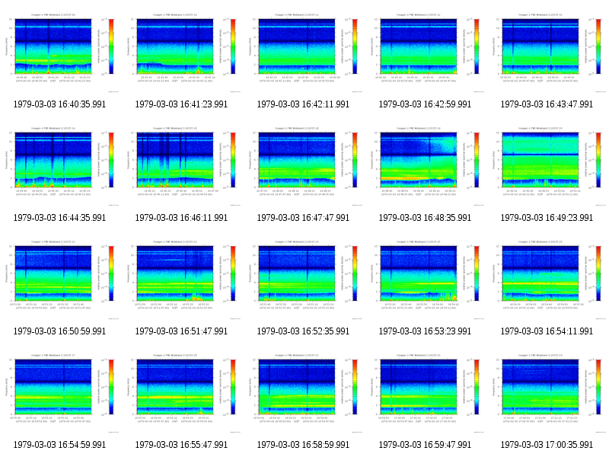Click the caption 1979-03-03 16:49:23.991
This screenshot has height=454, width=609.
[x=547, y=218]
